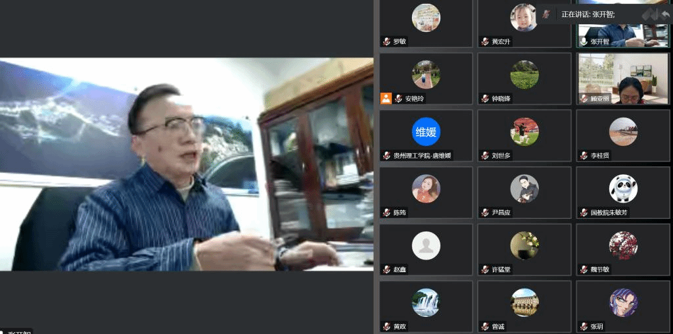
Task: Click the orange host badge next to 安艳玲
Action: pos(386,99)
